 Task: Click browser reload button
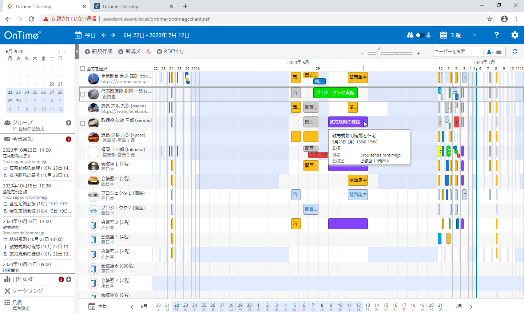click(x=31, y=19)
